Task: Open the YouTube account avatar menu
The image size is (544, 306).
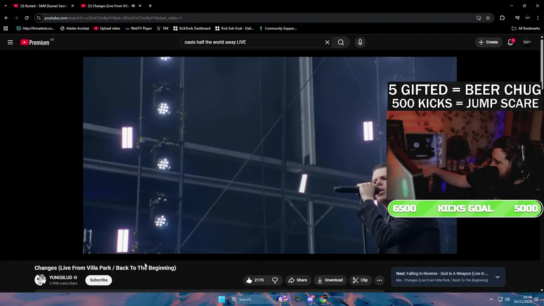Action: coord(527,42)
